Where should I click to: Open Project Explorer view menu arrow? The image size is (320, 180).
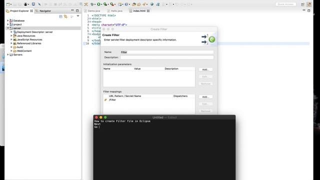[x=78, y=16]
